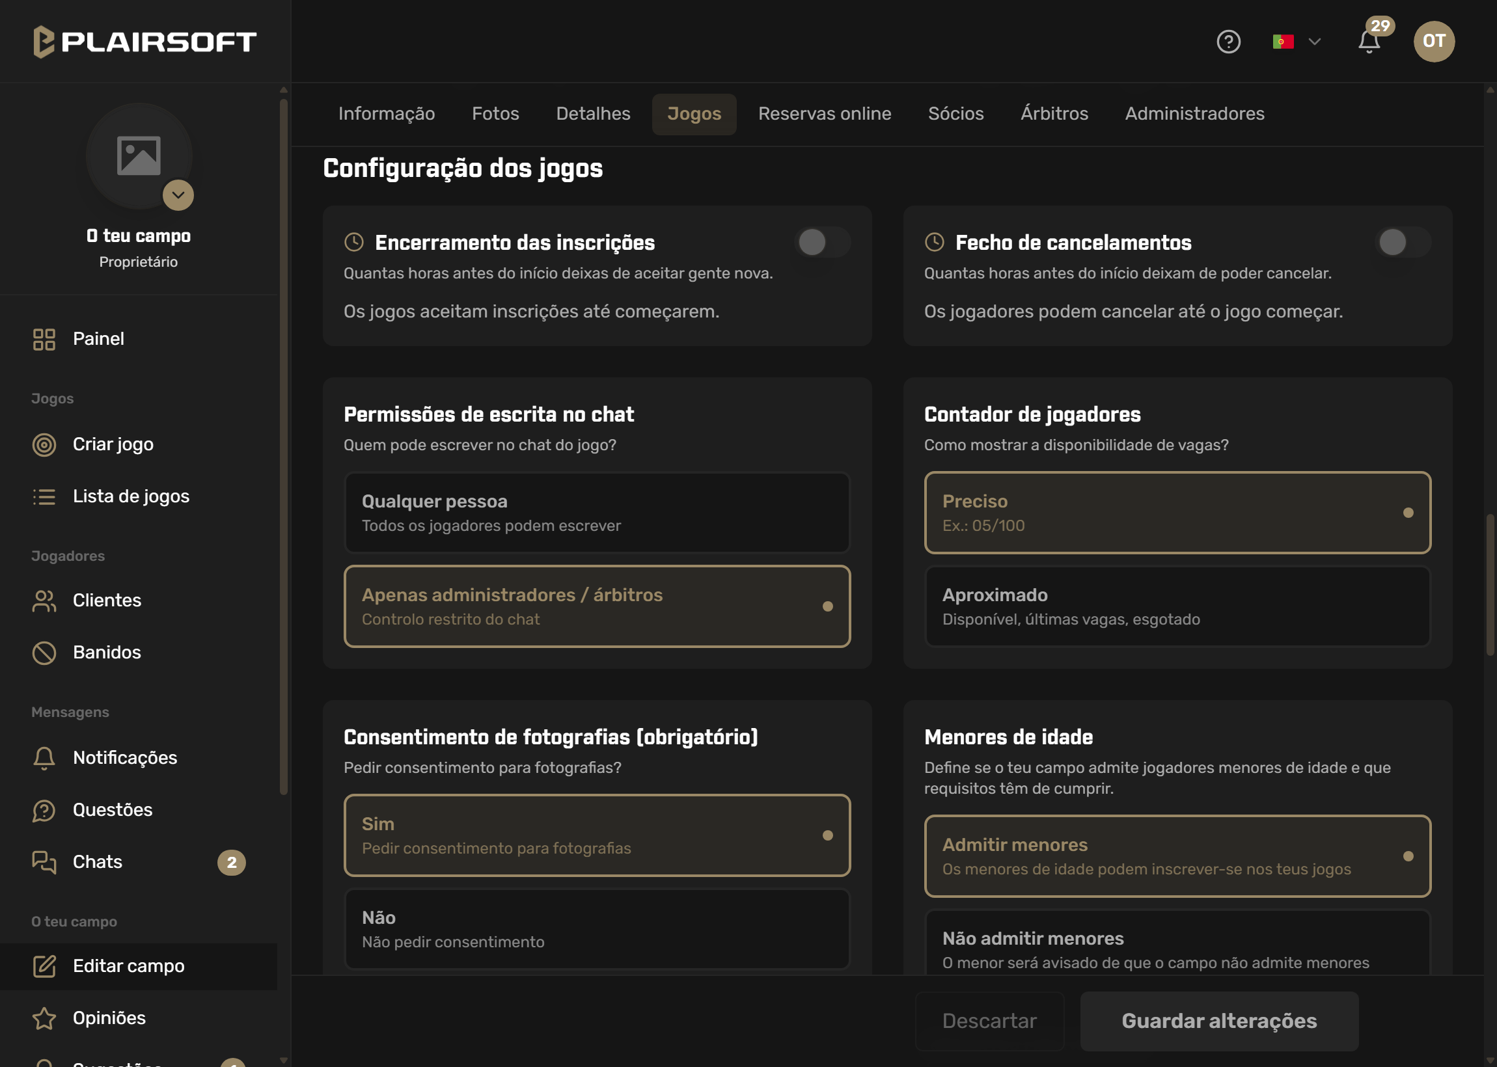Enable the Fecho de cancelamentos toggle
This screenshot has width=1497, height=1067.
point(1403,243)
